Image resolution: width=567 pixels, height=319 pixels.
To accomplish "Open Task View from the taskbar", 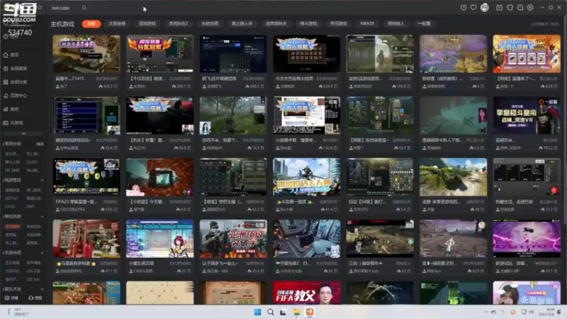I will point(283,312).
